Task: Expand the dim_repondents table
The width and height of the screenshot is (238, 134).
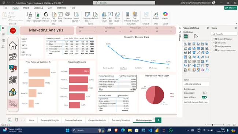Action: [x=213, y=46]
